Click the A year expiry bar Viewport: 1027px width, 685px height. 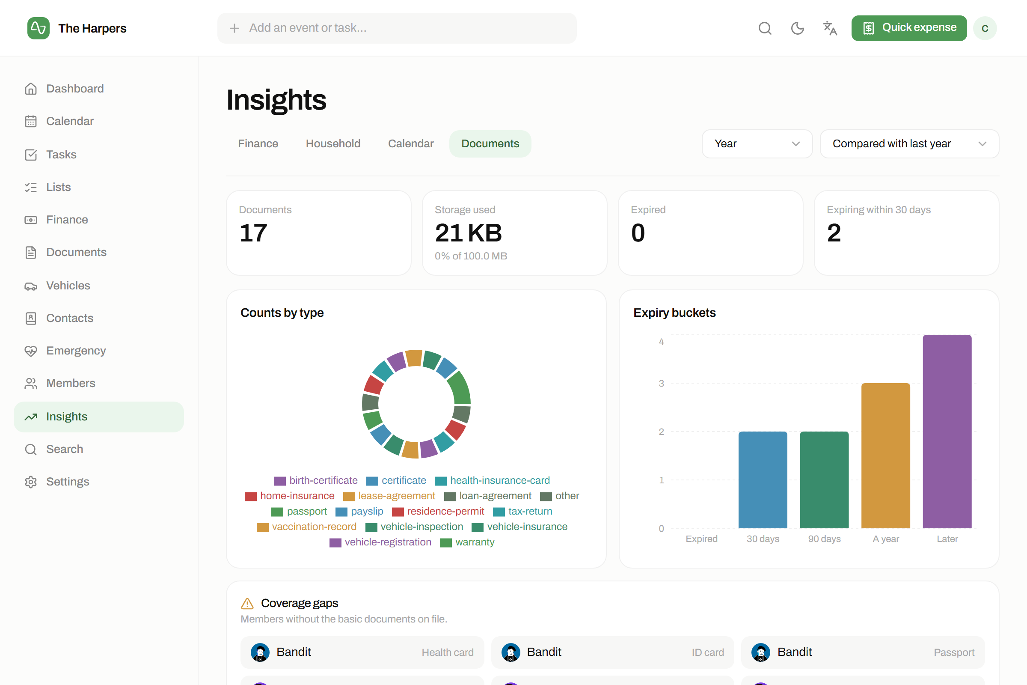point(885,456)
